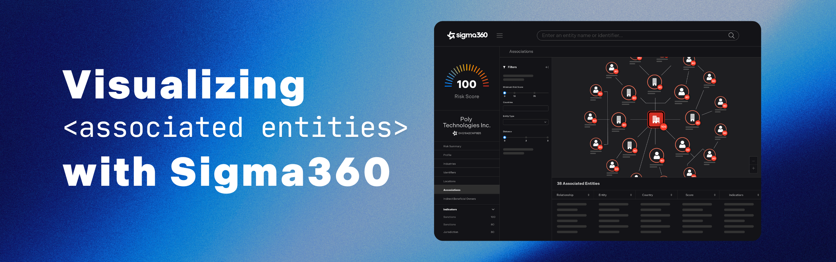Click the Sigma360 logo
The width and height of the screenshot is (836, 262).
pyautogui.click(x=467, y=35)
